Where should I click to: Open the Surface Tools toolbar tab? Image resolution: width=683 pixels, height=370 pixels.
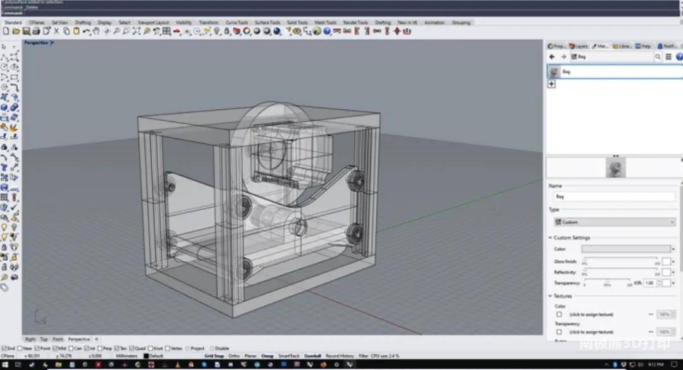click(268, 22)
